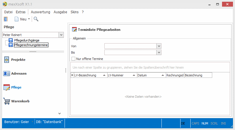The image size is (235, 130).
Task: Click the group-by-column hint panel
Action: (150, 67)
